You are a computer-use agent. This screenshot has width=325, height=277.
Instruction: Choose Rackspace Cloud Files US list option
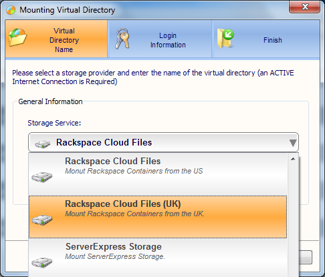tap(158, 174)
